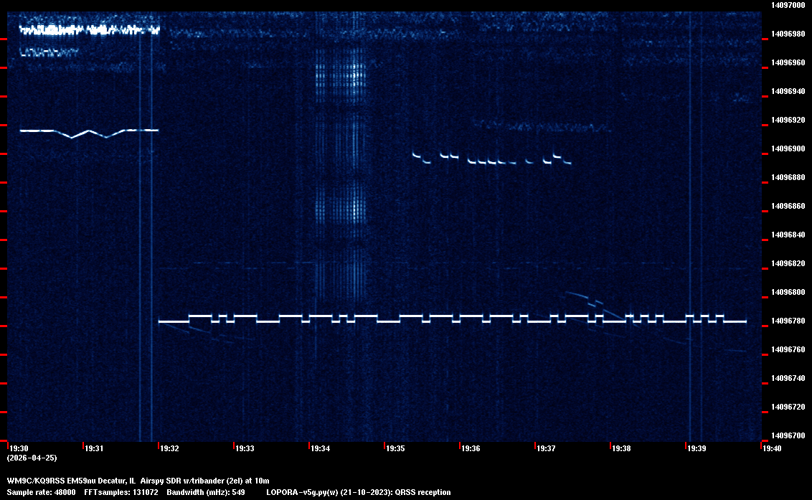Click the 14096740 frequency label
Image resolution: width=812 pixels, height=500 pixels.
(x=788, y=379)
